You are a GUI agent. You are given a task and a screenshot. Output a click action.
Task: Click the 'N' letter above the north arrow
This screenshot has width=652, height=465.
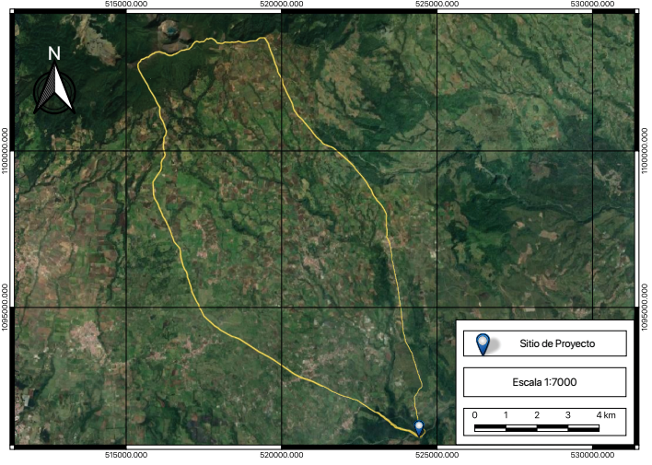coord(54,53)
